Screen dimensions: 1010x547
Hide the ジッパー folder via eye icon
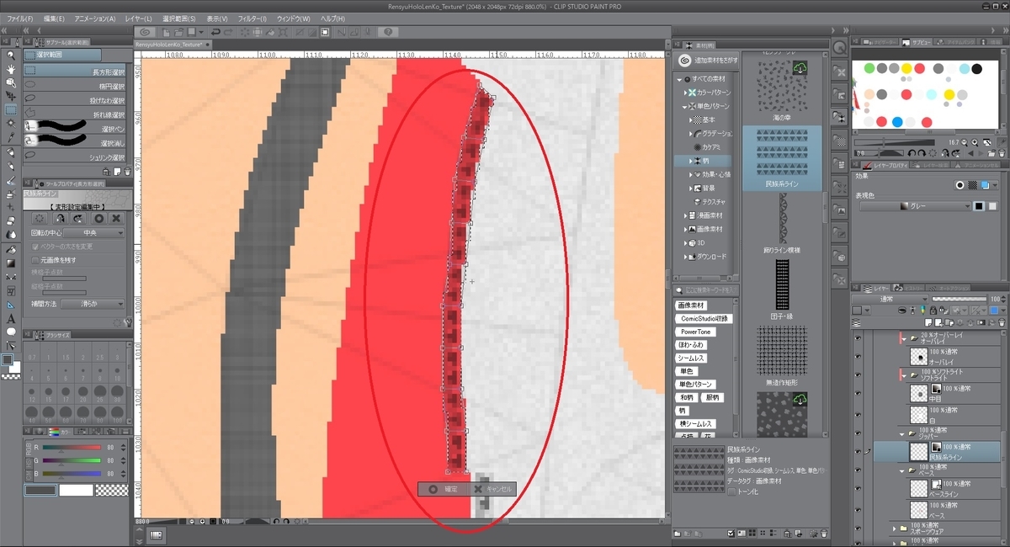858,434
